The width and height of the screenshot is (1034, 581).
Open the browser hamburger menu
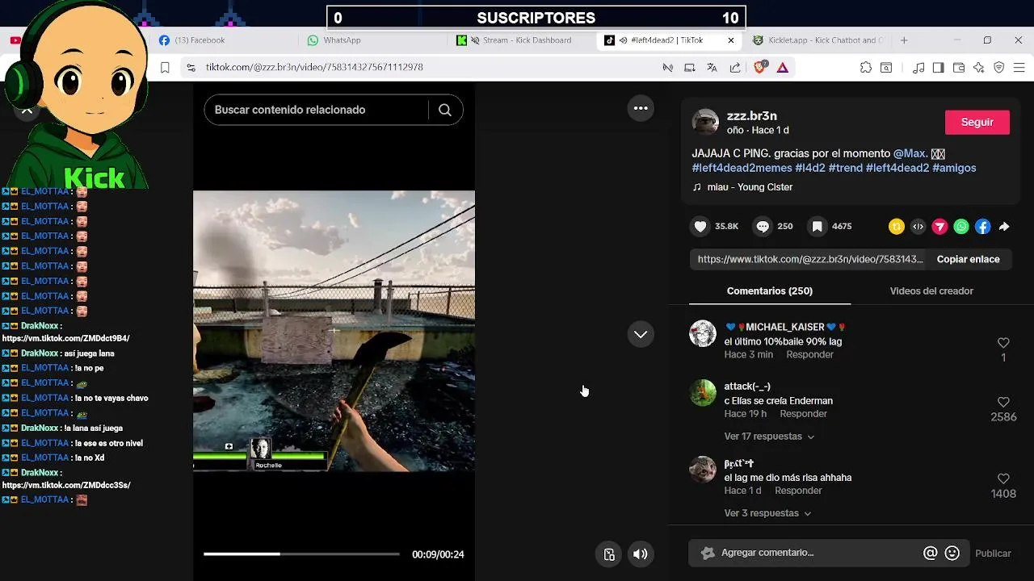pyautogui.click(x=1019, y=68)
